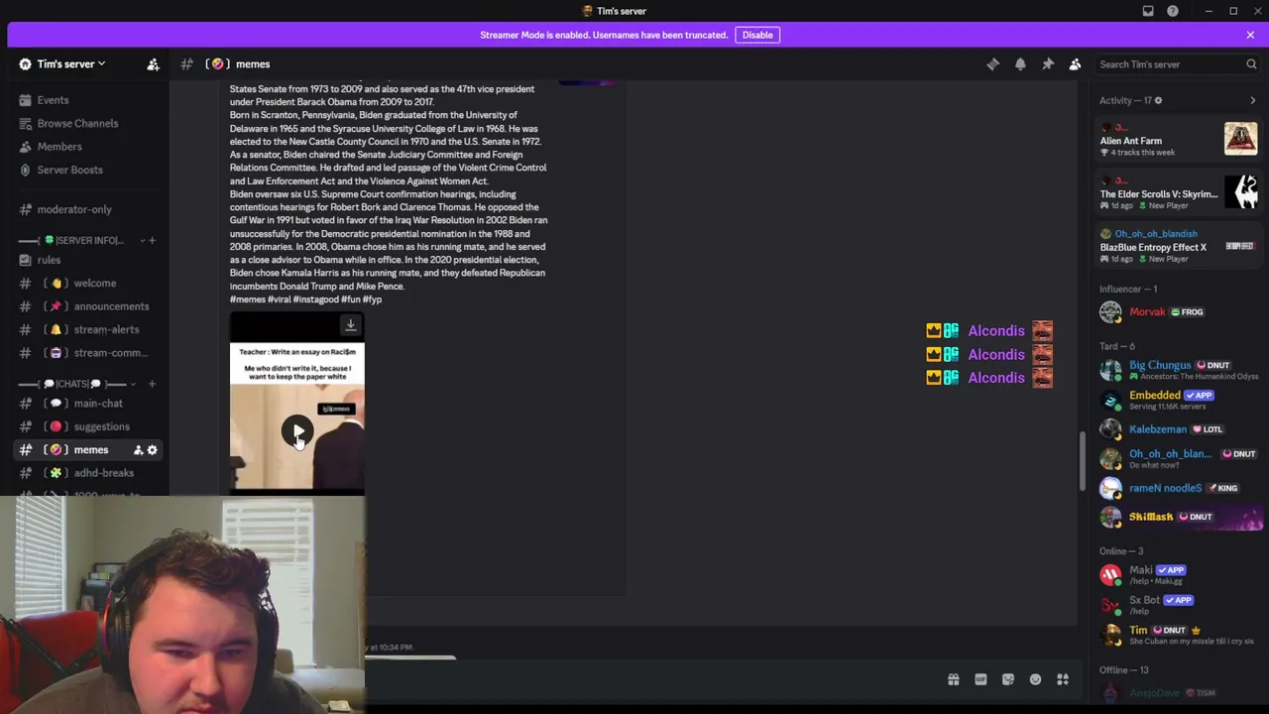Go to moderator-only channel
1269x714 pixels.
[74, 210]
